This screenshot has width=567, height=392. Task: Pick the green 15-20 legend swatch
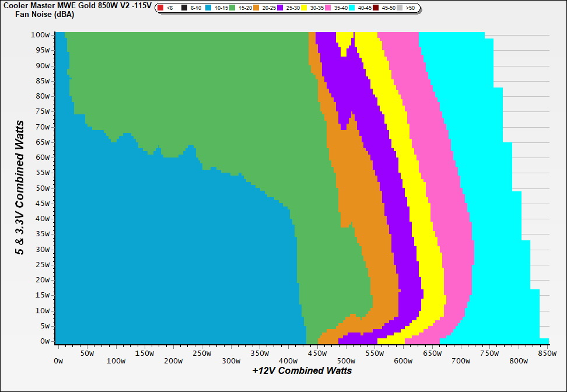coord(232,8)
